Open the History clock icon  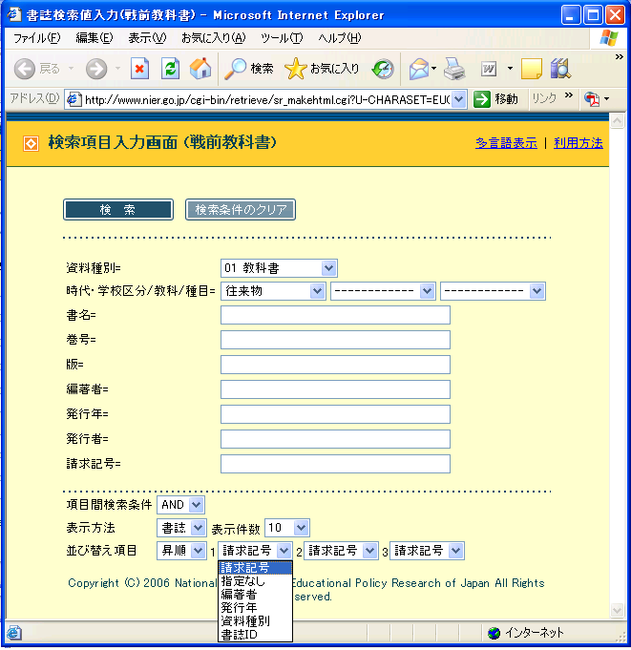pos(383,69)
